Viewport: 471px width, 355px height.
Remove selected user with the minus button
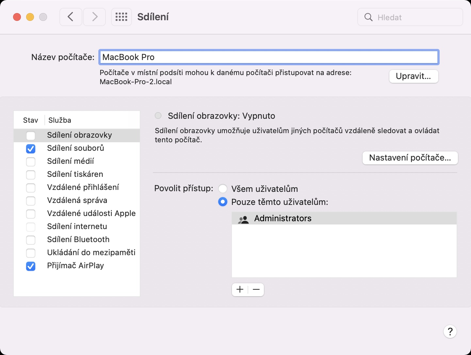pos(256,290)
